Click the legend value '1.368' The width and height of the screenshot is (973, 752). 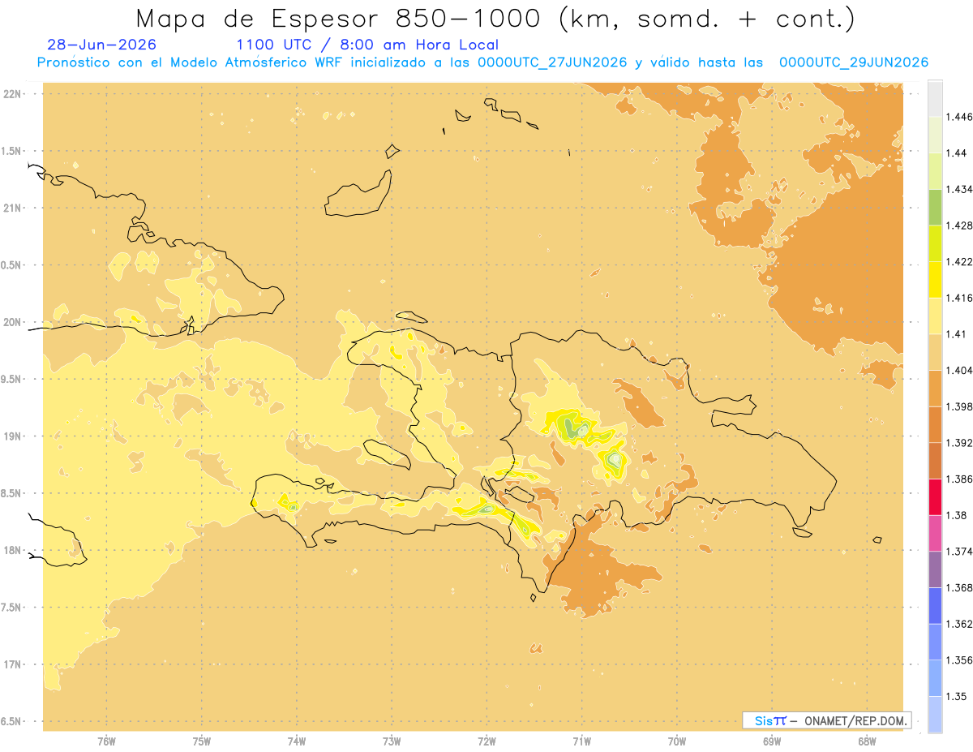point(959,587)
